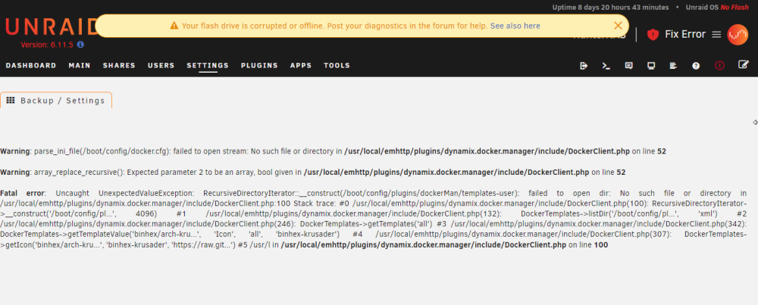Click the version info icon
The width and height of the screenshot is (758, 305).
(81, 45)
